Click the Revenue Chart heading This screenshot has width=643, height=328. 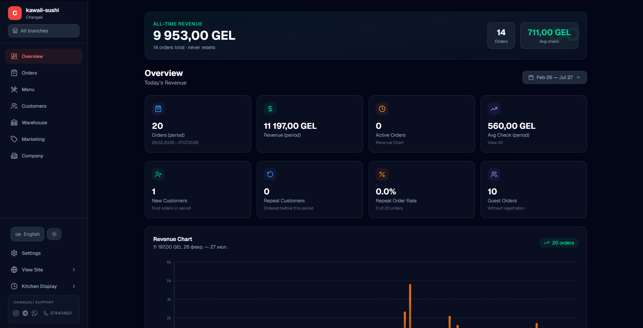(x=173, y=239)
